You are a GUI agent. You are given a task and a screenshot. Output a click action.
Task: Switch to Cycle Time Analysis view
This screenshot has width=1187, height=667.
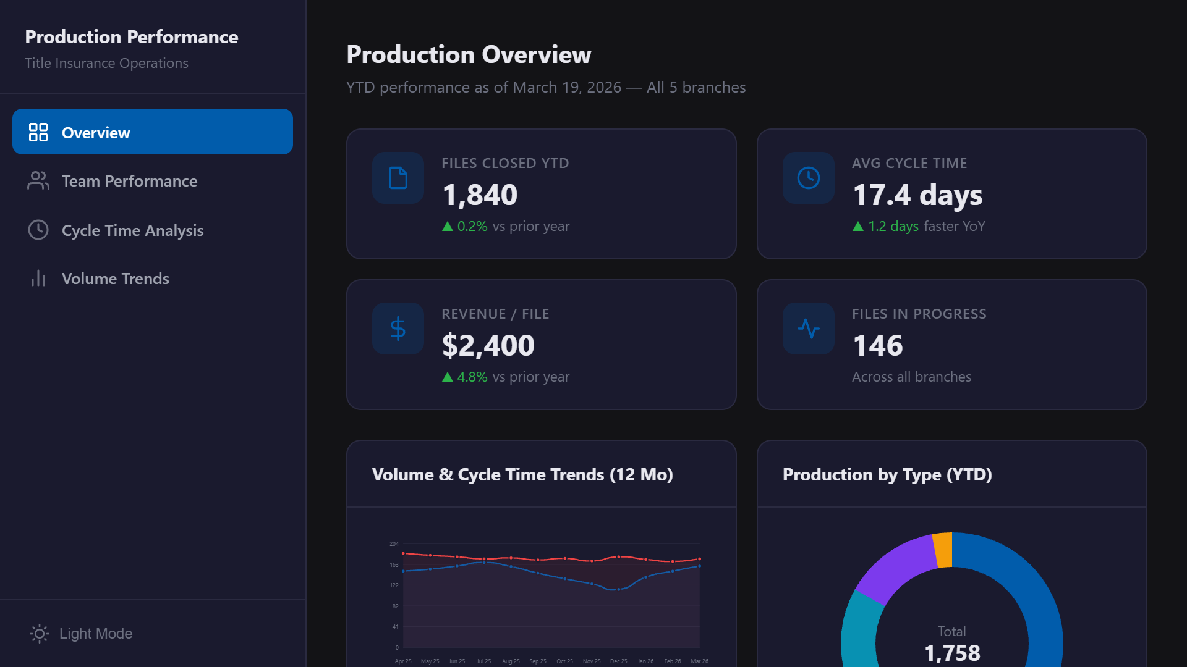(132, 230)
